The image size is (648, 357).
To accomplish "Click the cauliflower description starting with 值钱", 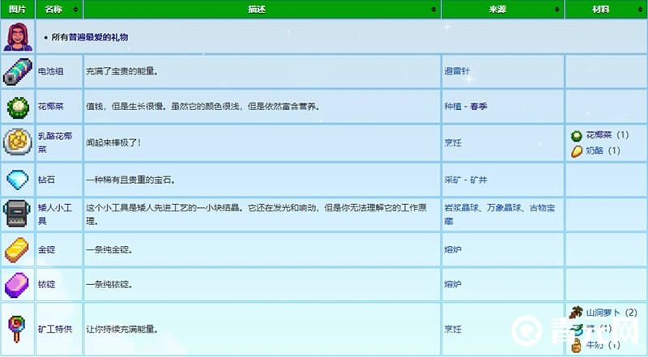I will click(x=203, y=107).
